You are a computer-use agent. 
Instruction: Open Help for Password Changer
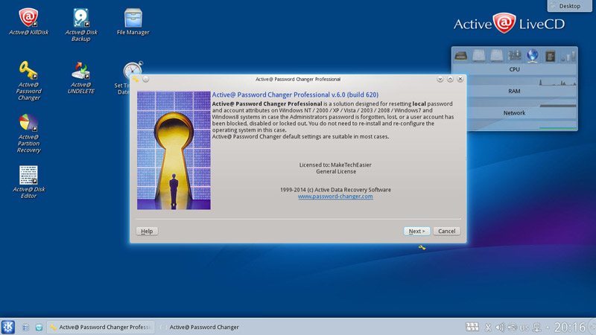click(x=147, y=231)
